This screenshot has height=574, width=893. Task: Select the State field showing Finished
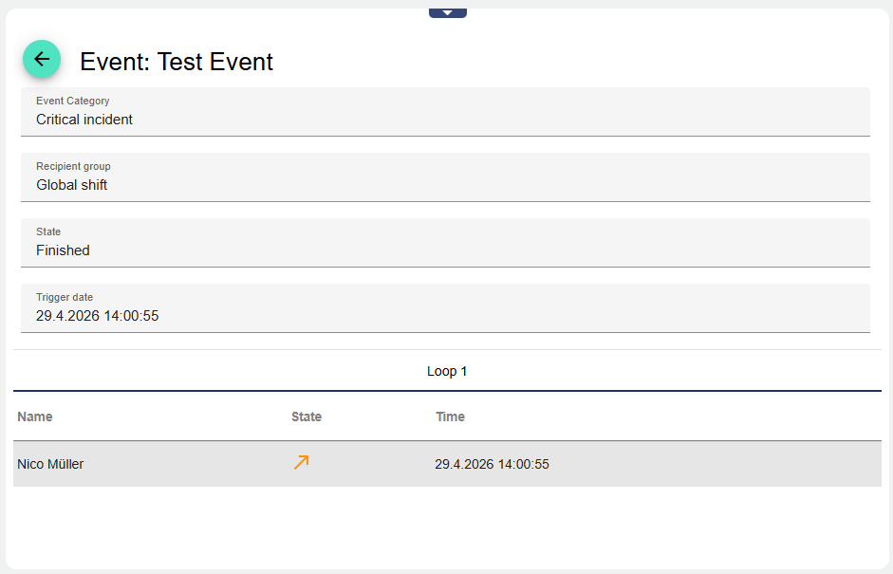445,243
